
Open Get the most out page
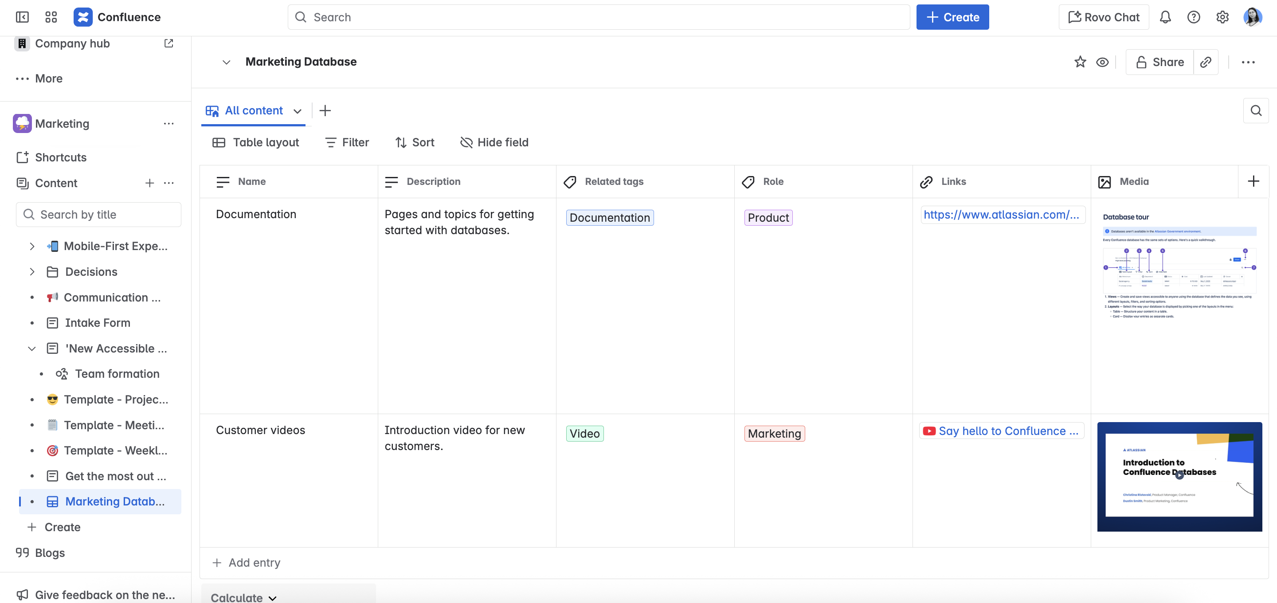pyautogui.click(x=115, y=477)
